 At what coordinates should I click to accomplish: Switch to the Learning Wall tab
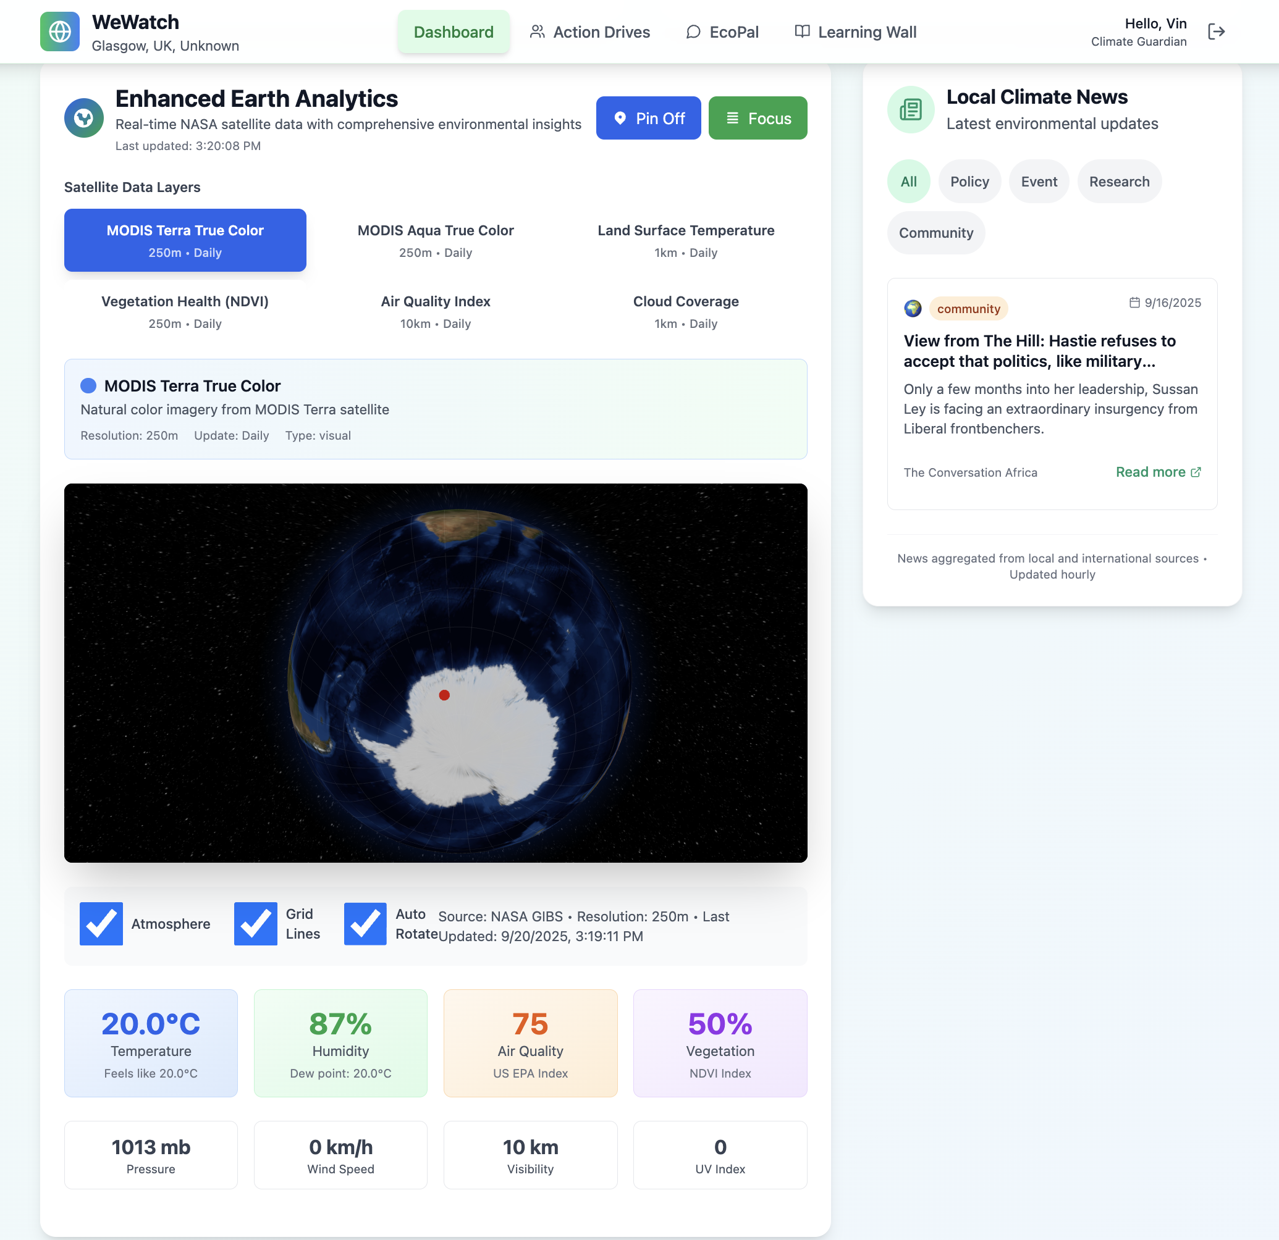pos(855,32)
